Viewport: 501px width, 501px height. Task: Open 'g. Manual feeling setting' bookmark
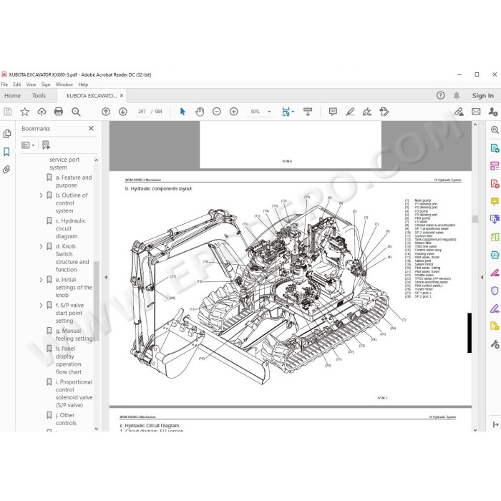tap(74, 334)
